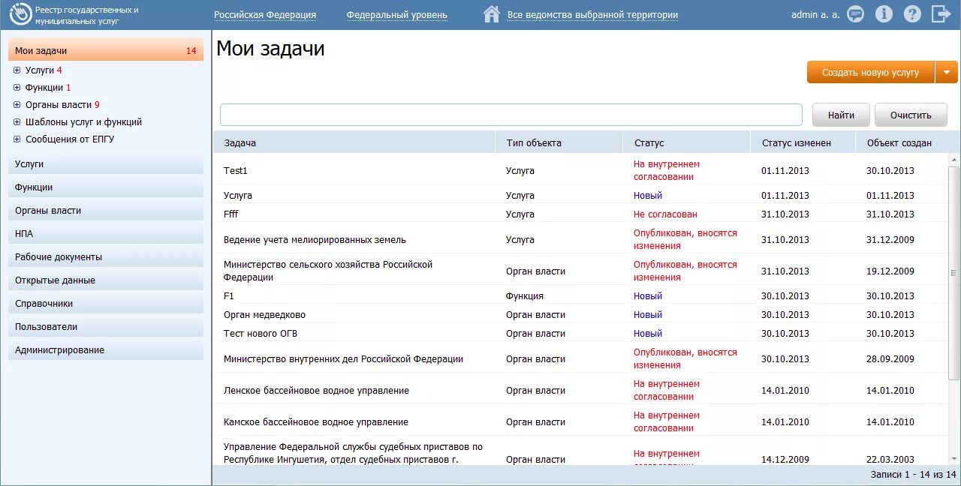Screen dimensions: 961x486
Task: Open Камское бассейновое водное управление task
Action: click(581, 421)
